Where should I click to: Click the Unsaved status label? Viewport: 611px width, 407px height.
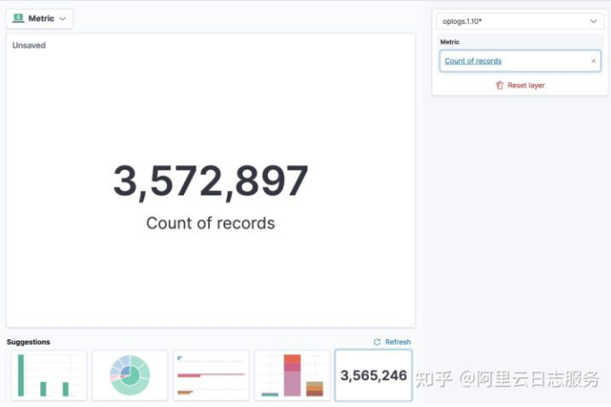point(29,46)
